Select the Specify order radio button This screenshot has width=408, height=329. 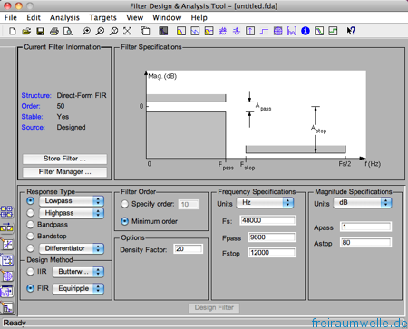click(124, 204)
